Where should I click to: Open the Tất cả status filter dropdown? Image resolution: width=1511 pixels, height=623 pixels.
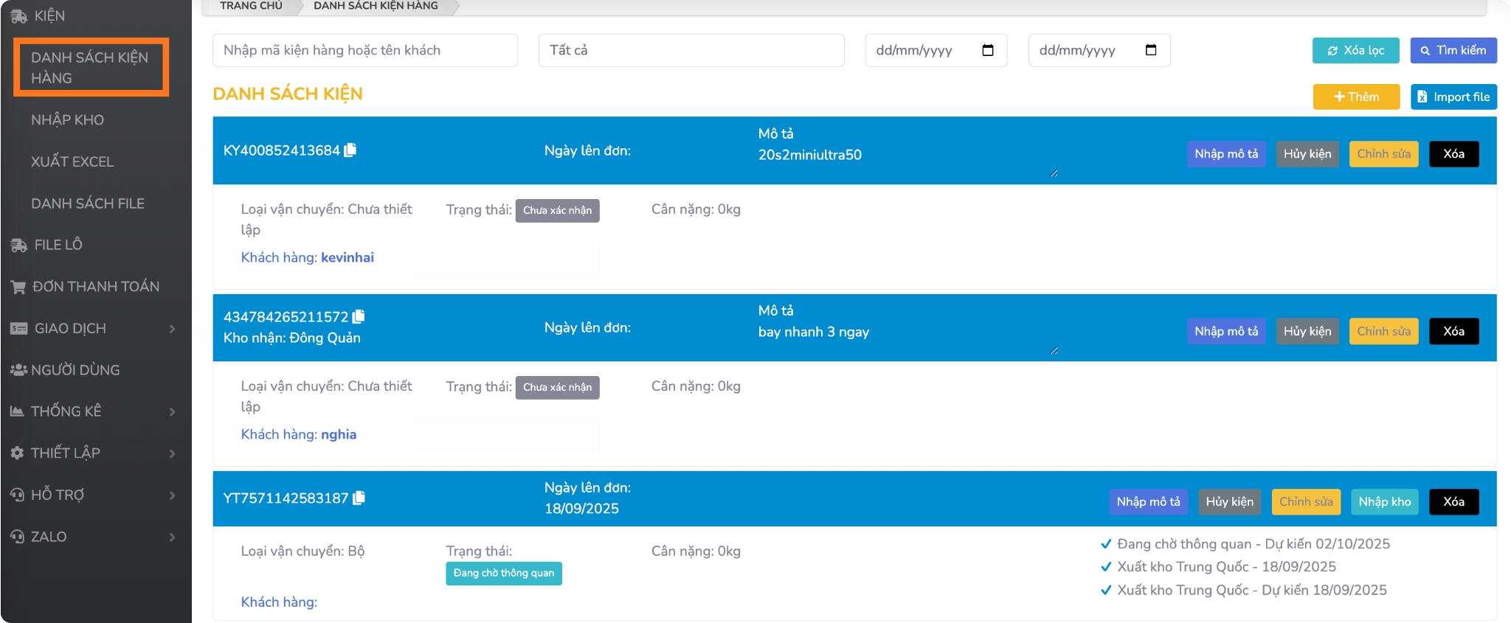point(691,50)
